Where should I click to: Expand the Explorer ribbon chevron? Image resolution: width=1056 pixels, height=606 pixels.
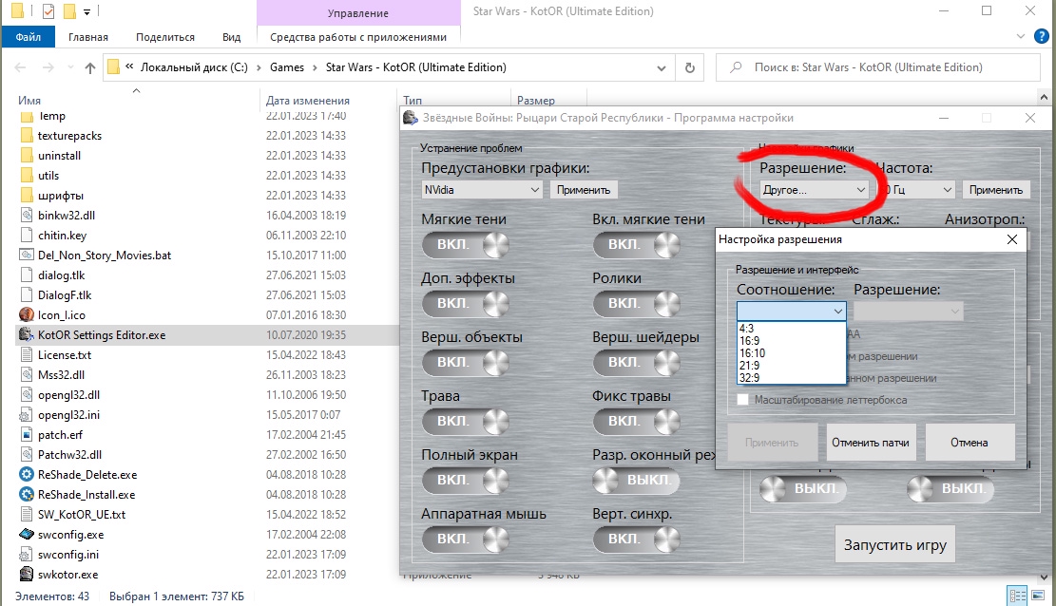point(1021,36)
